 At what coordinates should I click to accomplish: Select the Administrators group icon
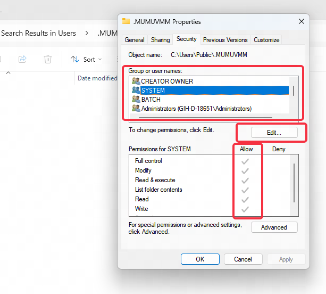pyautogui.click(x=136, y=109)
